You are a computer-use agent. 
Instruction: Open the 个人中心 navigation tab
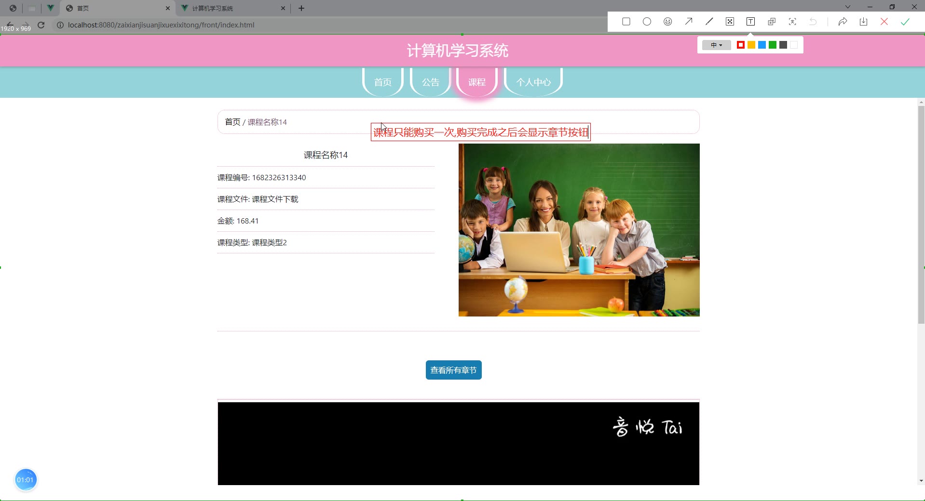pyautogui.click(x=533, y=82)
